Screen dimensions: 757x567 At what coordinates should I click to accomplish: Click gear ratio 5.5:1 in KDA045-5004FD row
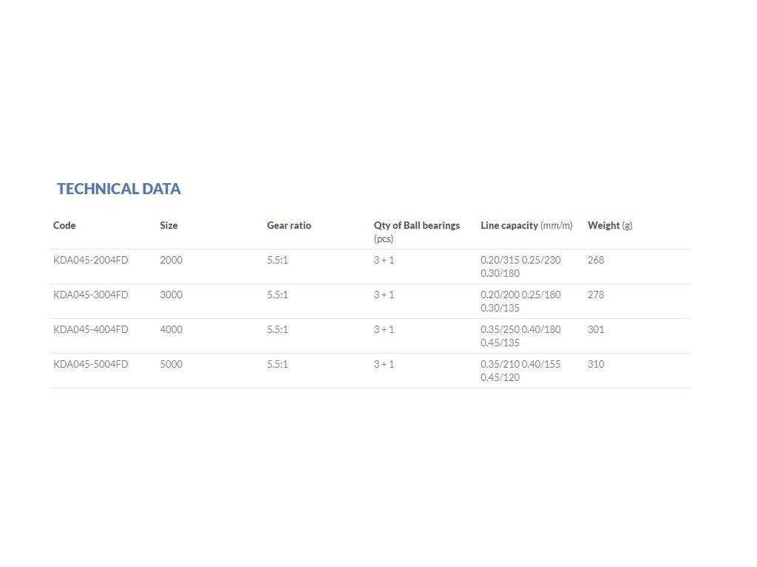pyautogui.click(x=277, y=364)
